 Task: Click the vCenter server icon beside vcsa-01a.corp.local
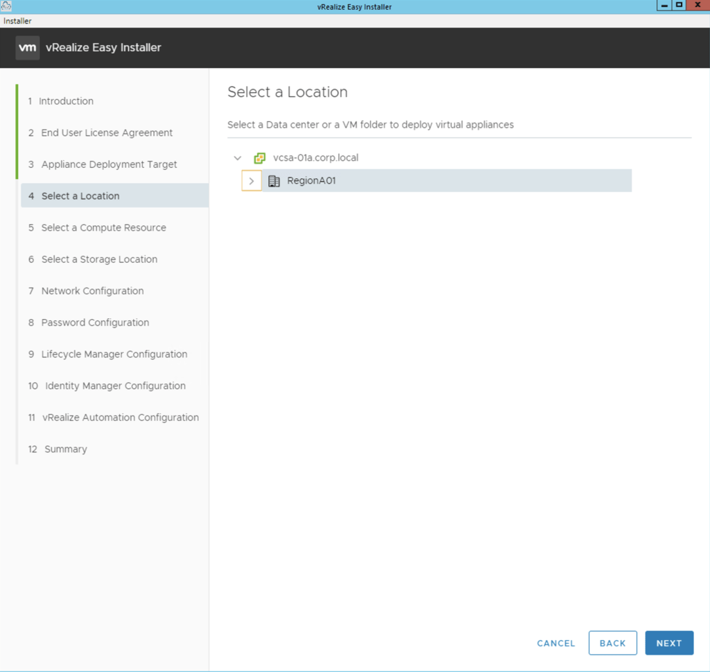click(x=260, y=158)
